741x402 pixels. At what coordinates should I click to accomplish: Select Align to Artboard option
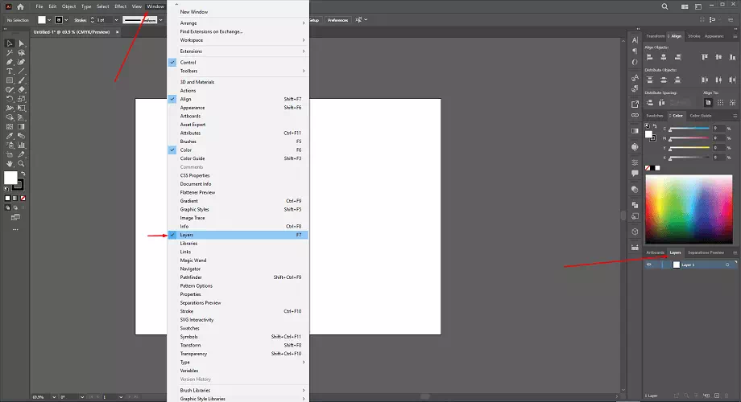coord(708,102)
